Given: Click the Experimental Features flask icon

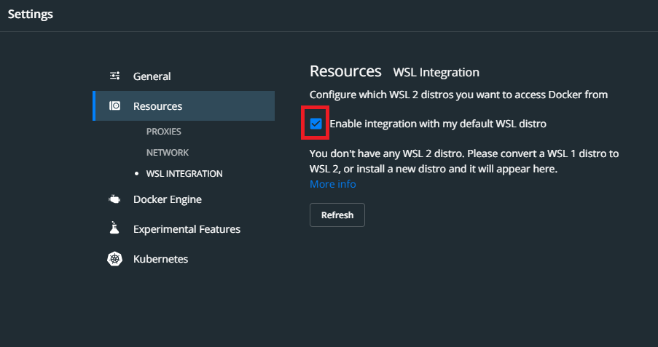Looking at the screenshot, I should point(114,229).
